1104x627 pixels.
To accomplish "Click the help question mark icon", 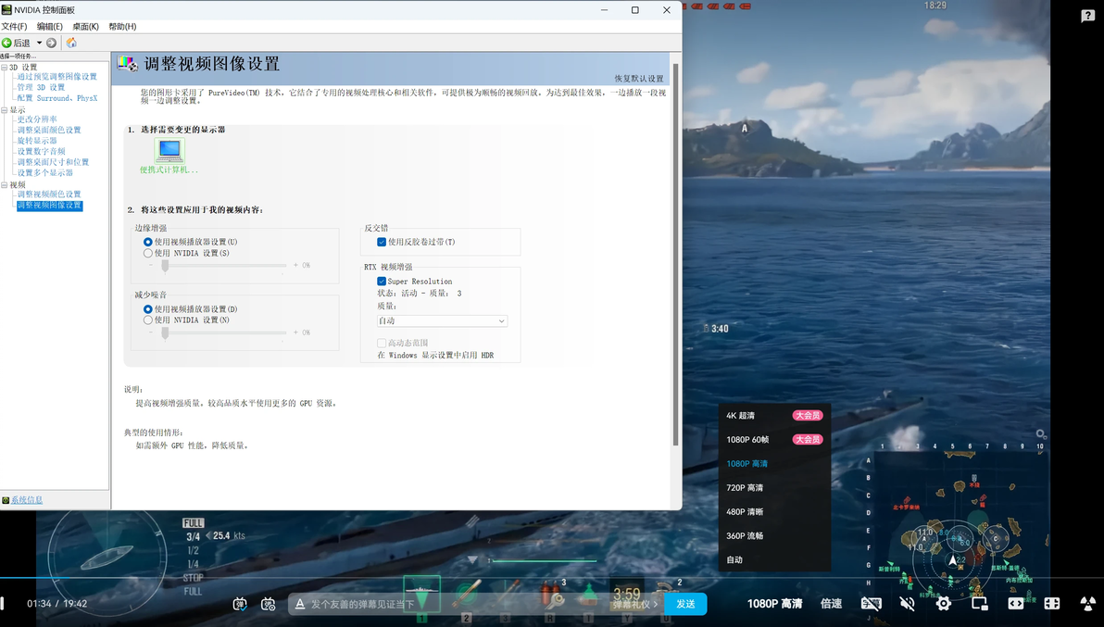I will [x=1088, y=16].
